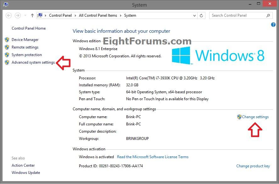
Task: Select the Brink-PC value beside Full computer name
Action: tap(133, 124)
